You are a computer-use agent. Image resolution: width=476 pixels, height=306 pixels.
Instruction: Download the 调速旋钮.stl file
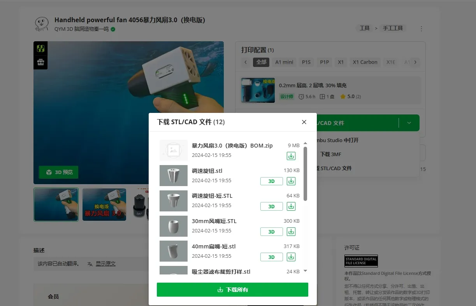[291, 181]
